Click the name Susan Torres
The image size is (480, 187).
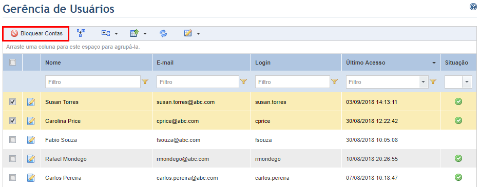coord(62,102)
